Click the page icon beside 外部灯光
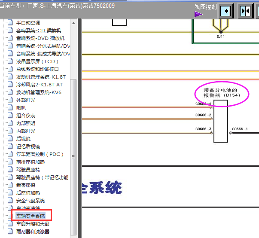The height and width of the screenshot is (238, 259). pos(10,100)
